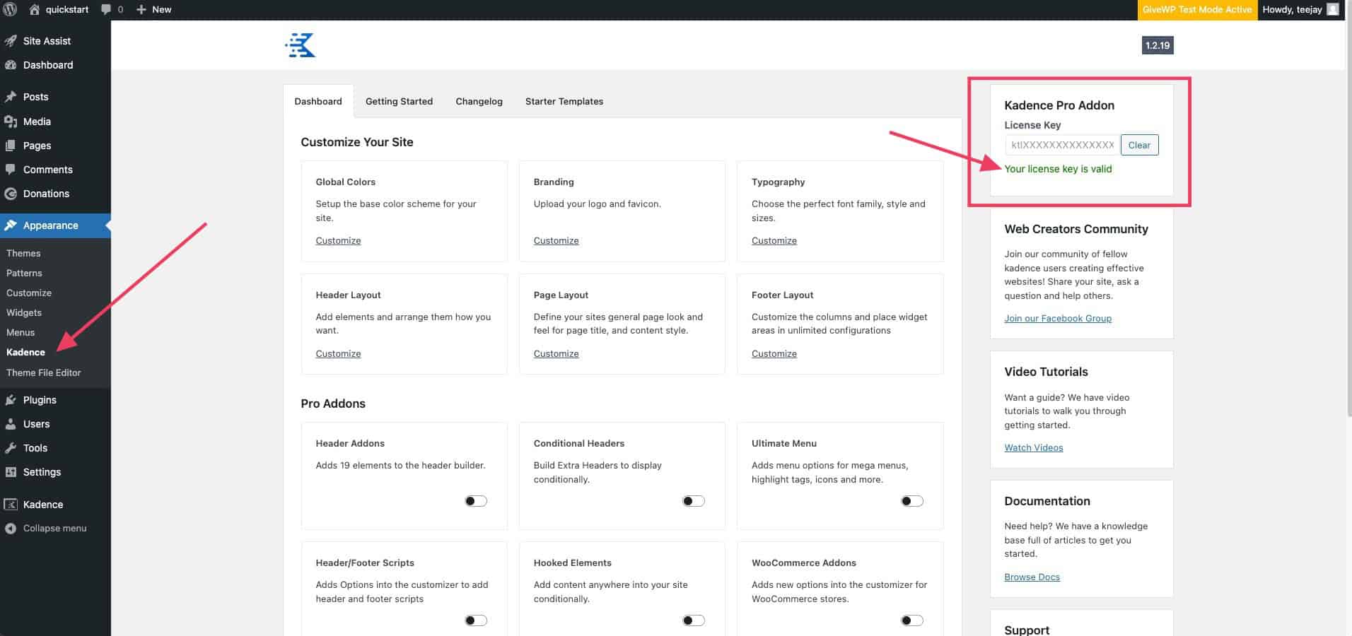Open the Tools menu item
This screenshot has height=636, width=1352.
tap(35, 448)
